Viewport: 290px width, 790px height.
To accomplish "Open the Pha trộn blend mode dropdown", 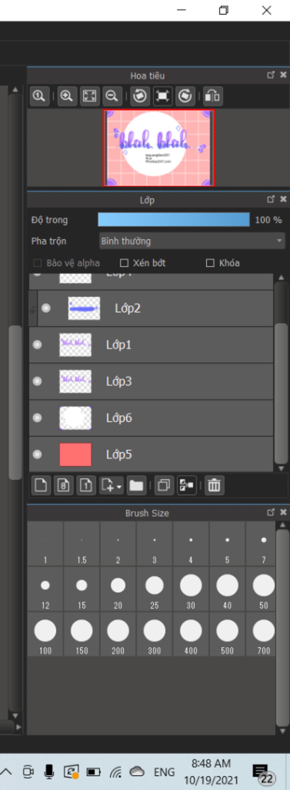I will tap(192, 241).
